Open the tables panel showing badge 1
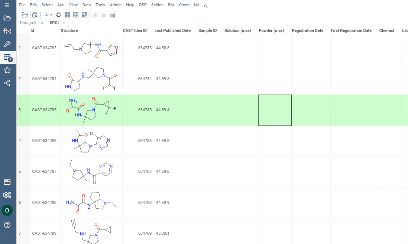 click(8, 57)
